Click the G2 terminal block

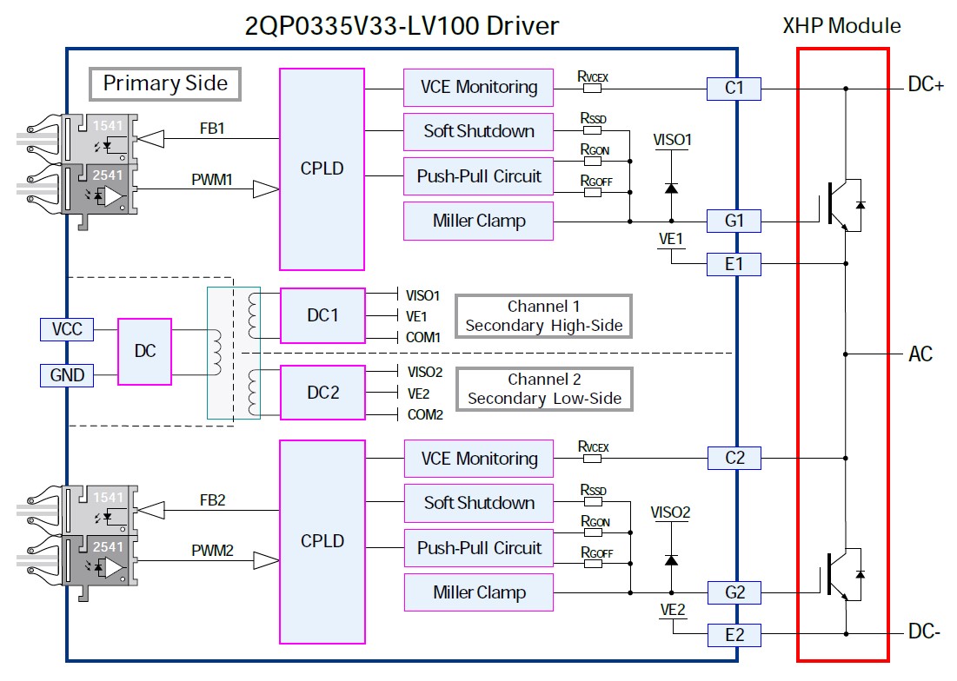(734, 592)
